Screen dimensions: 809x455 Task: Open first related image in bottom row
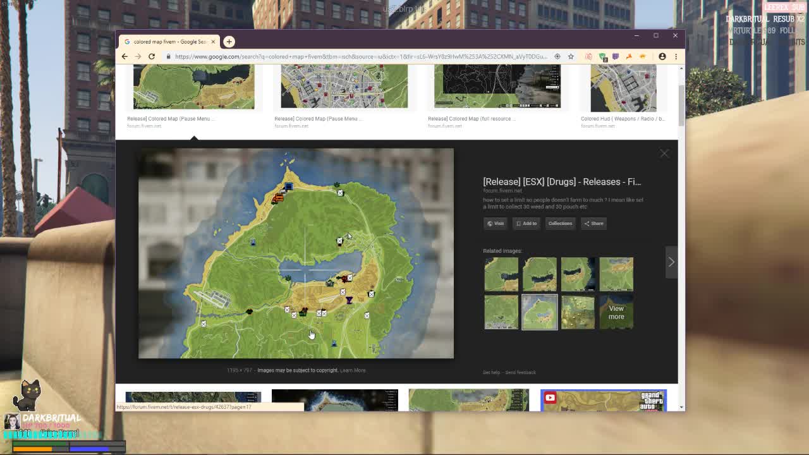(501, 312)
